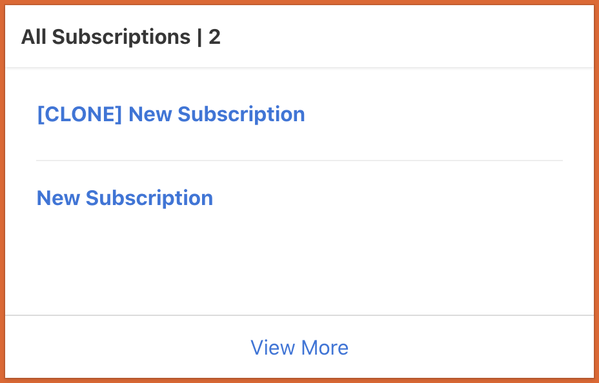Click the pipe separator in the header
Viewport: 599px width, 383px height.
(199, 37)
